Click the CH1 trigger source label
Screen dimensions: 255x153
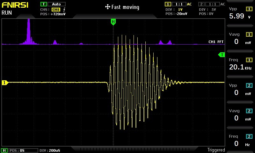(x=56, y=10)
